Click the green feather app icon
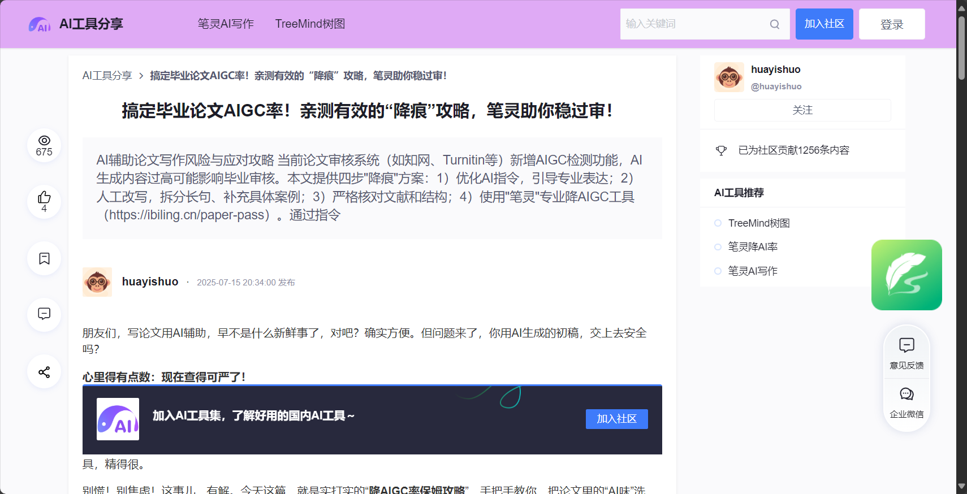Viewport: 967px width, 494px height. 906,275
